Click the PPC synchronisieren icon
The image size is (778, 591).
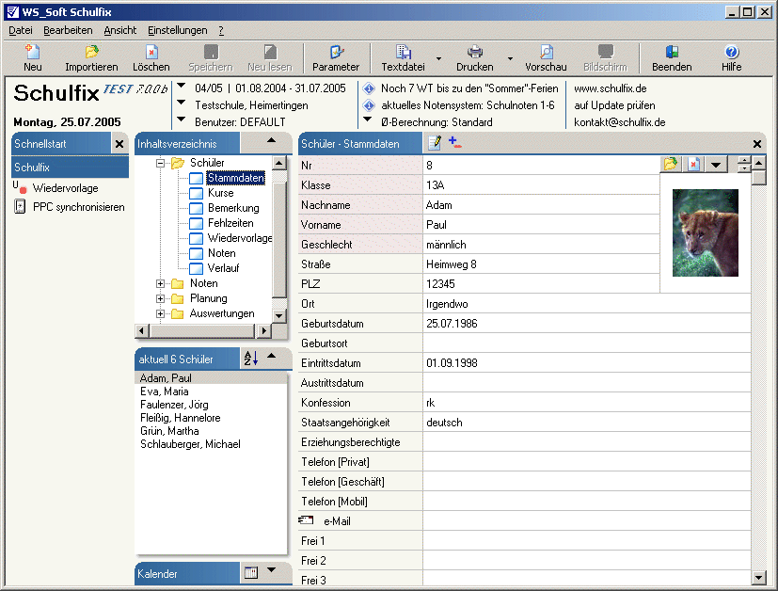(x=20, y=206)
